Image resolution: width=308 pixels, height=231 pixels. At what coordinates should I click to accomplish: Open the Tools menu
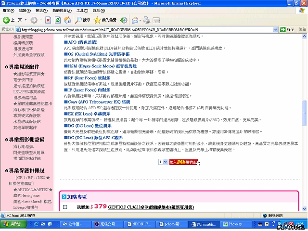pos(82,11)
